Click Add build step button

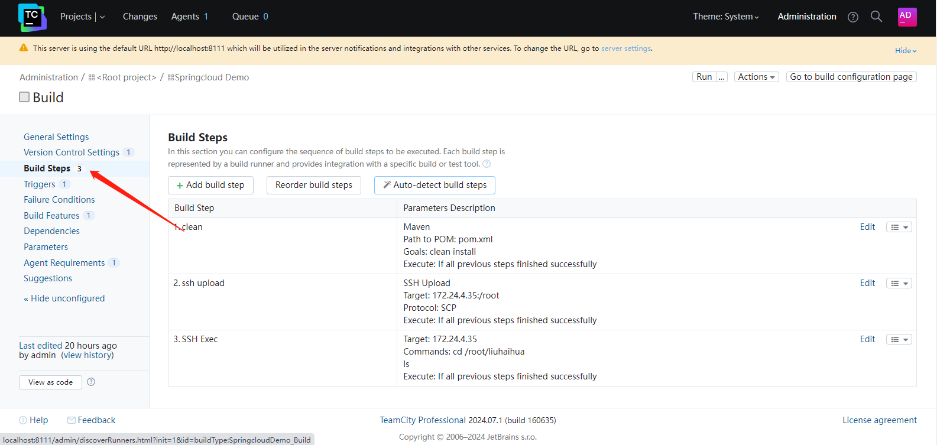coord(210,185)
